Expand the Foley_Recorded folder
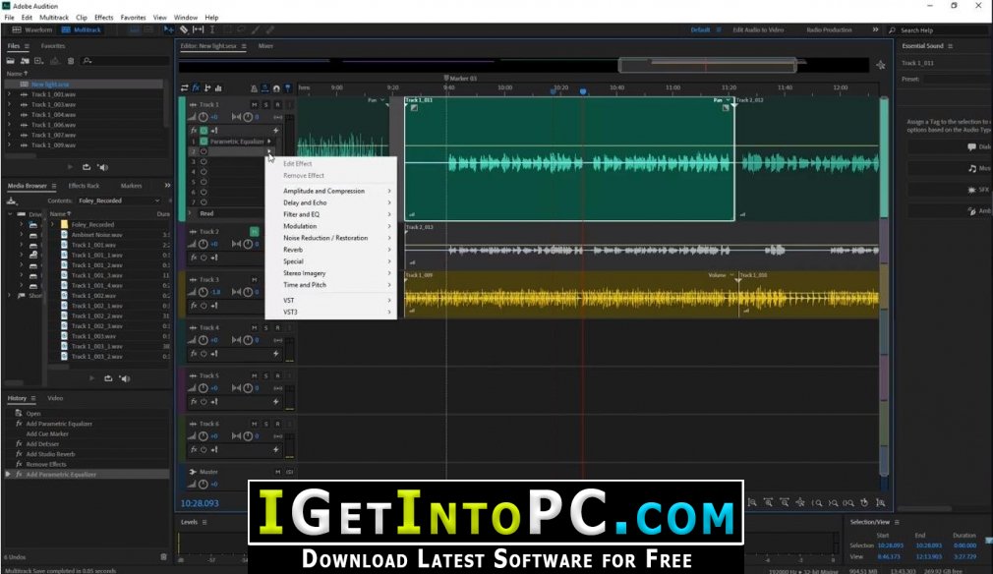Image resolution: width=993 pixels, height=574 pixels. pyautogui.click(x=52, y=224)
